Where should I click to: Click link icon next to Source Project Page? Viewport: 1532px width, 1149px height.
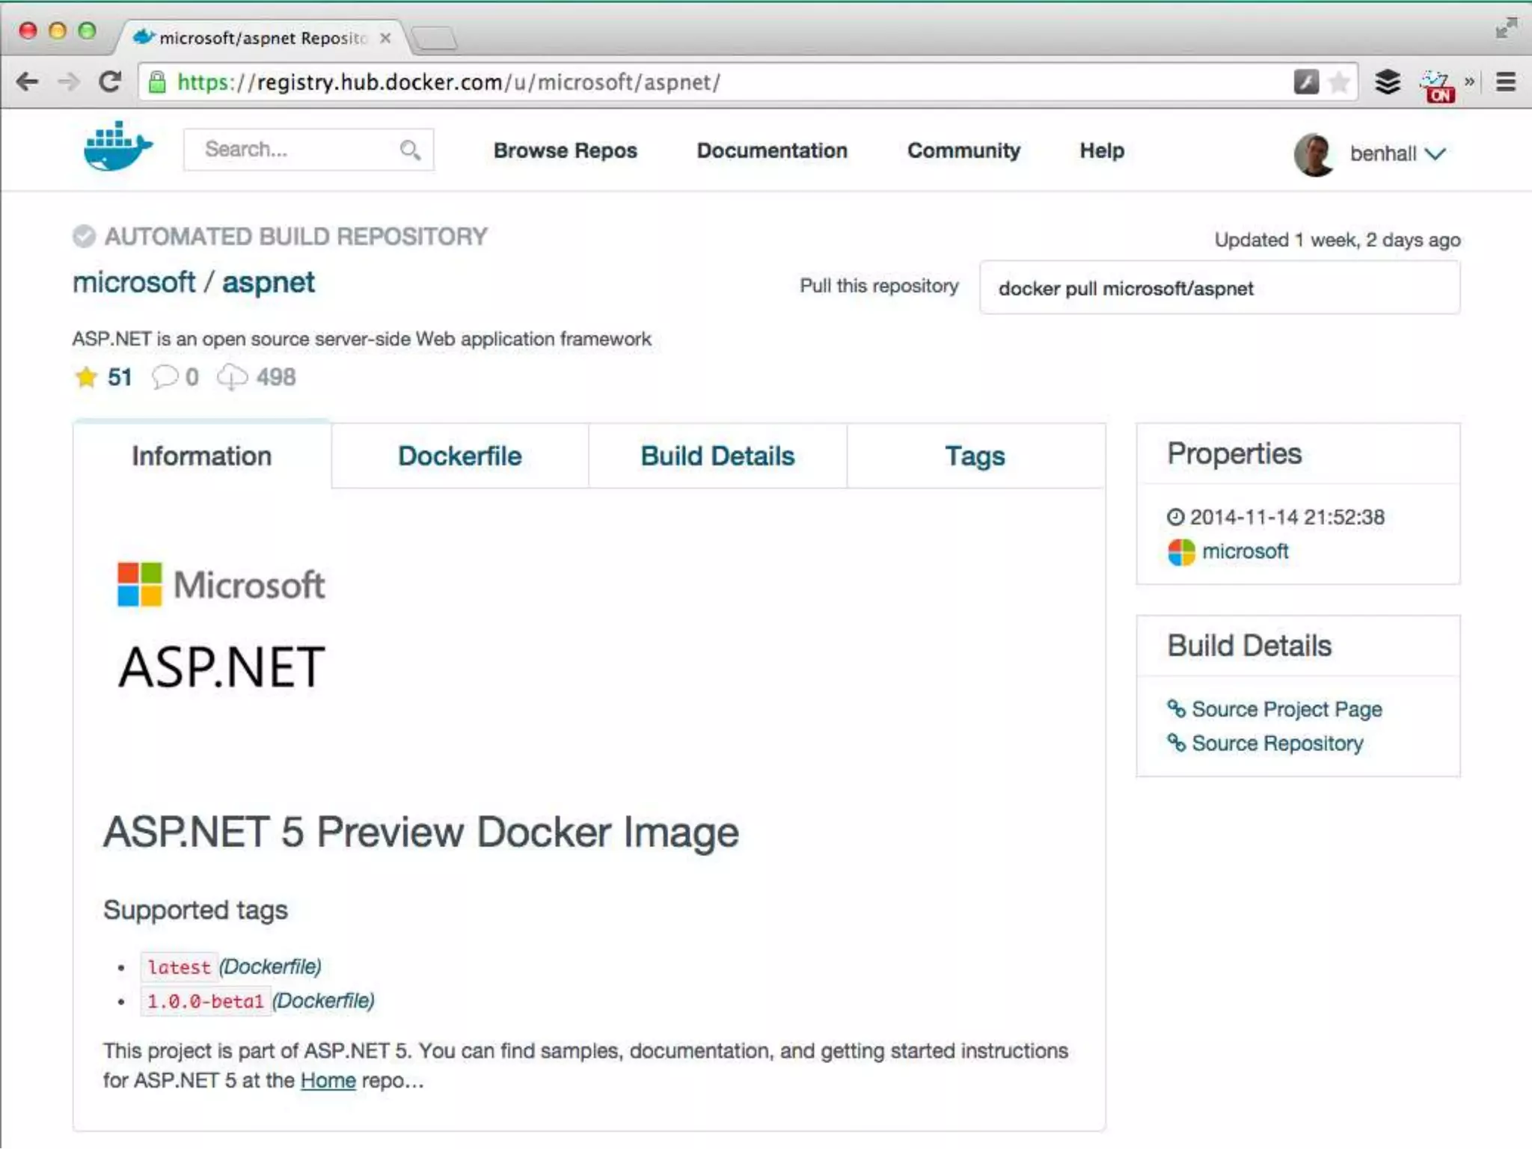pos(1177,708)
